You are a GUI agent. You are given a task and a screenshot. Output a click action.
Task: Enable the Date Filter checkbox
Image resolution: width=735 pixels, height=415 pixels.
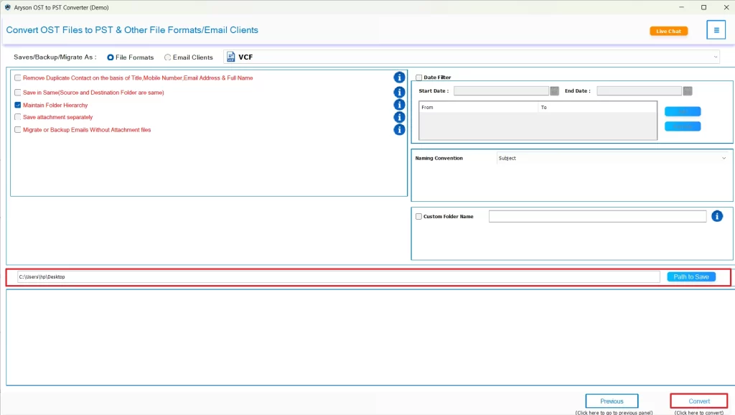418,77
